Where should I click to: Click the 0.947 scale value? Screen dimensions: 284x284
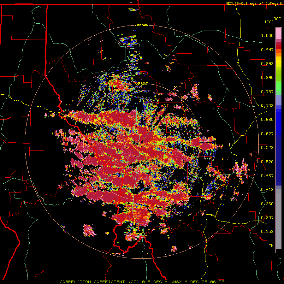point(267,50)
